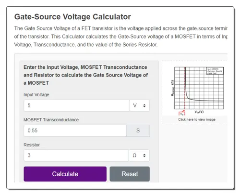Click the Siemens 'S' unit box
Screen dimensions: 240x195
point(138,130)
